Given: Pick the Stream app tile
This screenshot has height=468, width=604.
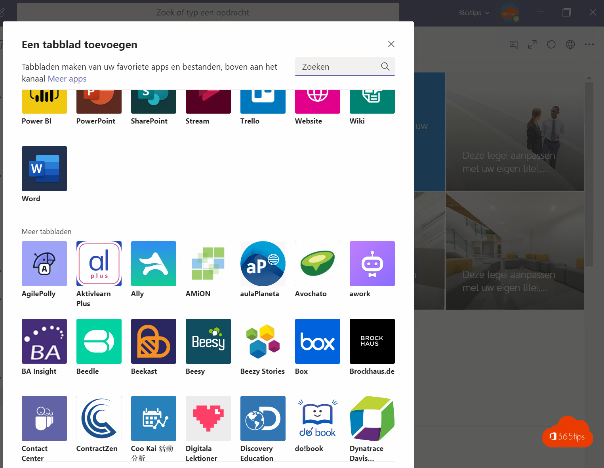Looking at the screenshot, I should click(x=208, y=102).
